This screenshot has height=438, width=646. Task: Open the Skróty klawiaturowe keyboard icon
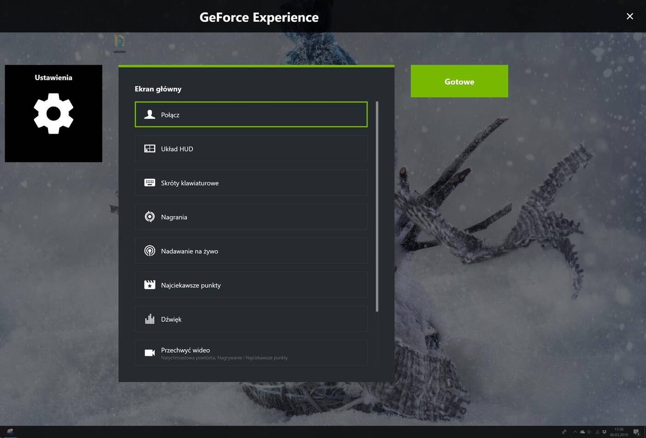click(150, 183)
